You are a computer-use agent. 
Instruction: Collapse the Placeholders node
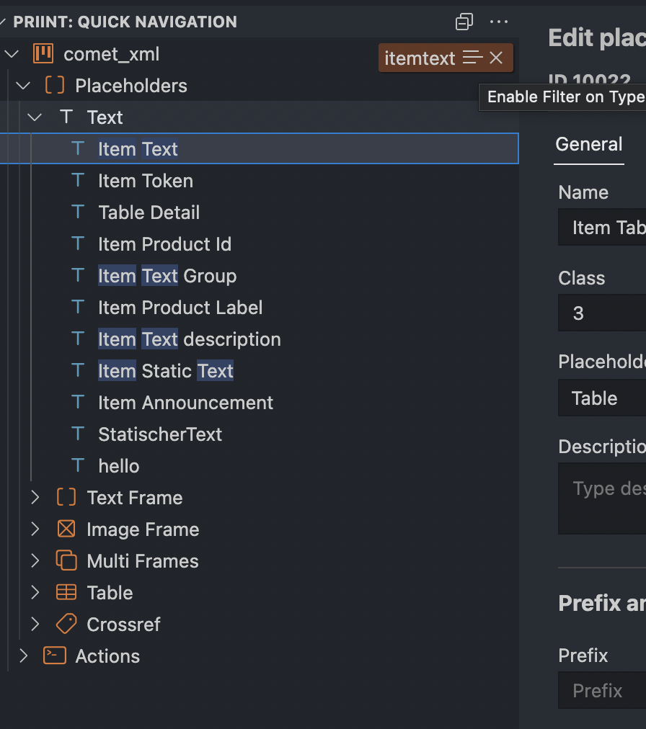23,86
